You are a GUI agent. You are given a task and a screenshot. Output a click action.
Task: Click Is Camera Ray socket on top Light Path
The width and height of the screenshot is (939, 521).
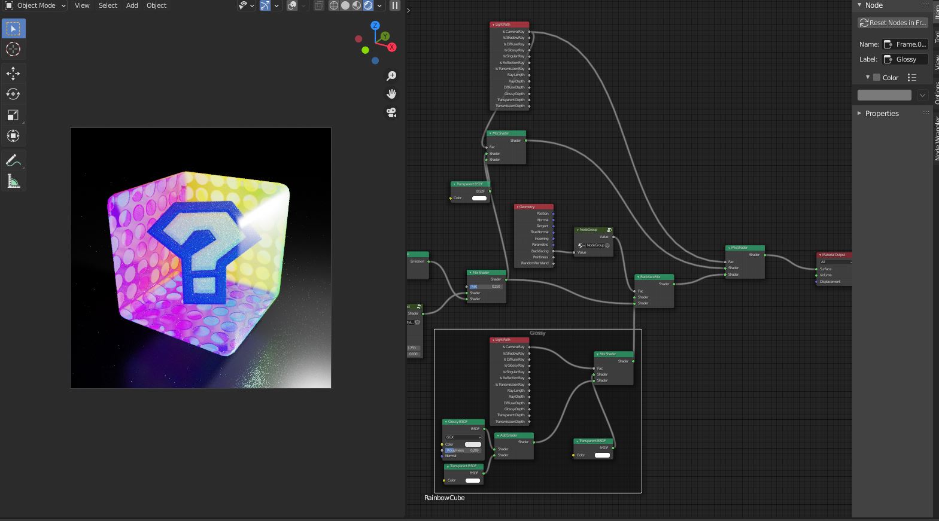(x=530, y=32)
